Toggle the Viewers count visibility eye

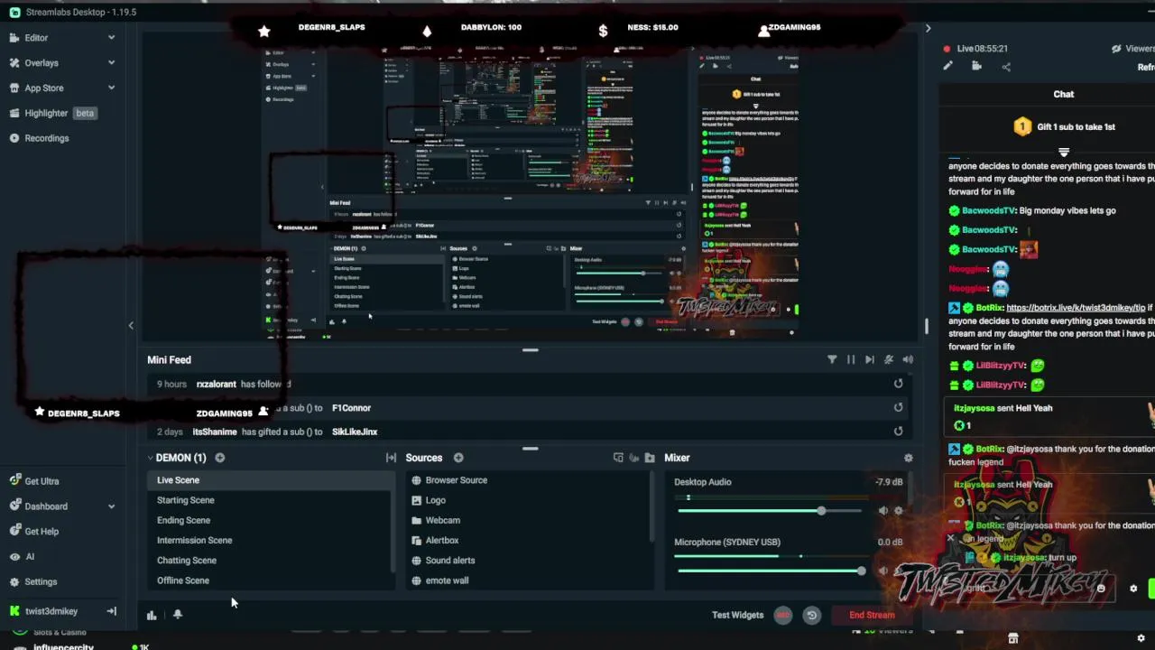[1117, 49]
